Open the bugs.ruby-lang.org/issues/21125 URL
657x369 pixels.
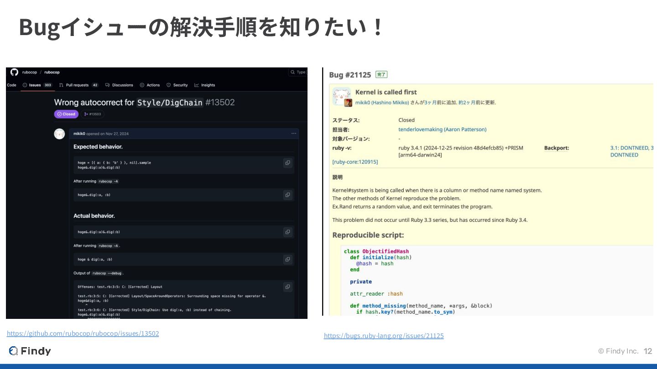[x=384, y=336]
